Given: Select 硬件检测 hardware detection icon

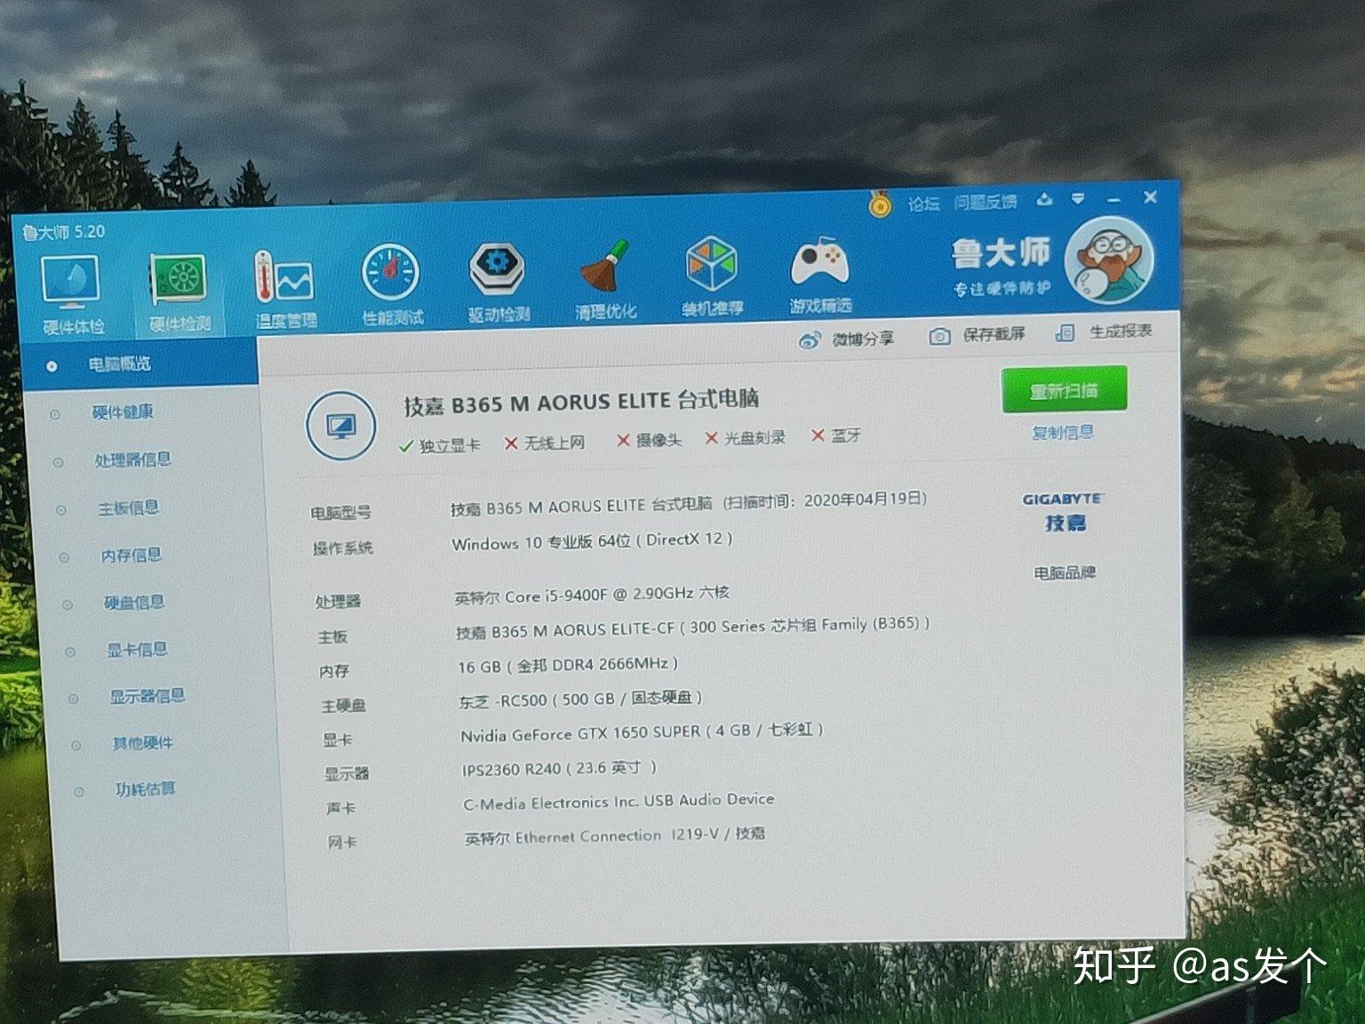Looking at the screenshot, I should pyautogui.click(x=180, y=292).
